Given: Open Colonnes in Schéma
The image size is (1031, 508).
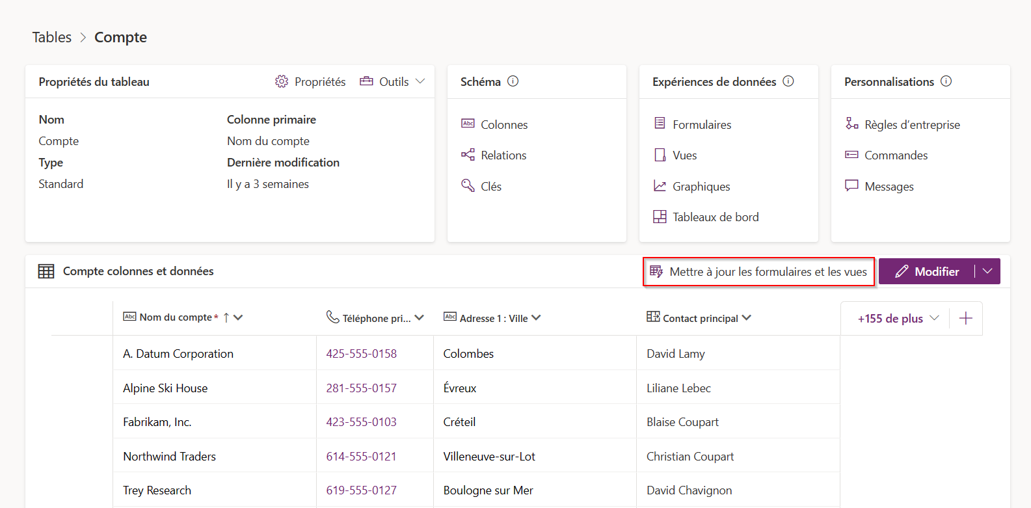Looking at the screenshot, I should pos(504,124).
